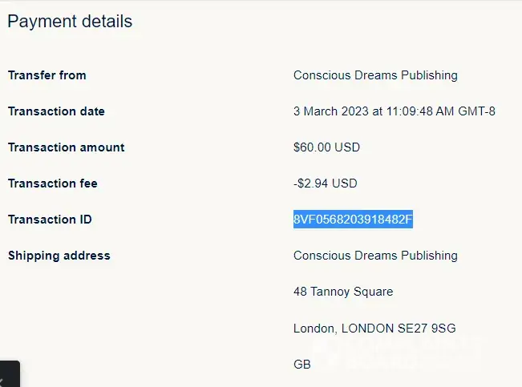Click the London, LONDON SE27 9SG line
Viewport: 522px width, 387px height.
(x=374, y=328)
